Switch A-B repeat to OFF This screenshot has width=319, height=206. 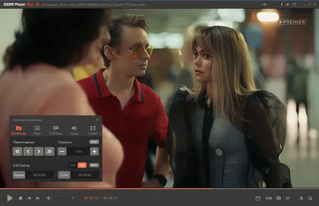click(73, 165)
